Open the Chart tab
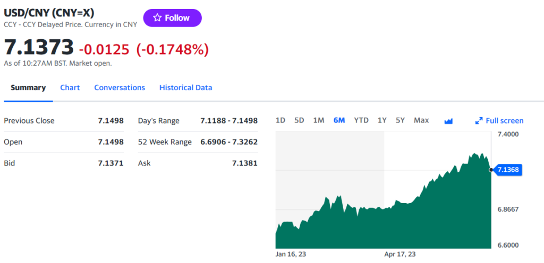544x263 pixels. [x=70, y=87]
